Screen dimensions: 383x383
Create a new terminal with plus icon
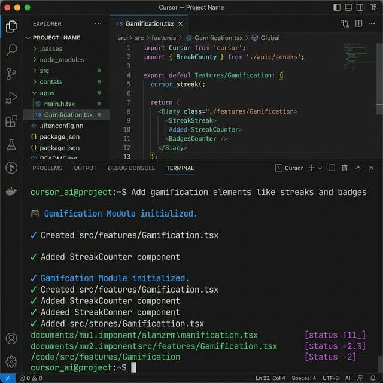312,168
